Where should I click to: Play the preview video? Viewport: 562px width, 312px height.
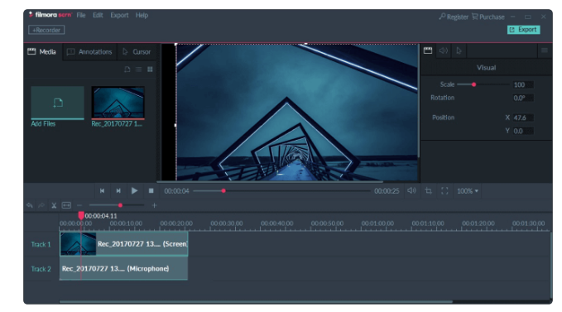pos(134,191)
